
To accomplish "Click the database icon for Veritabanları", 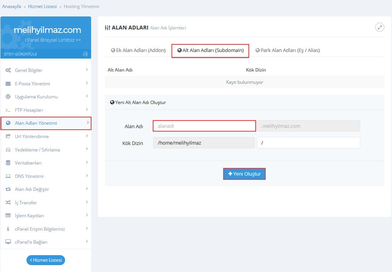I will (8, 163).
